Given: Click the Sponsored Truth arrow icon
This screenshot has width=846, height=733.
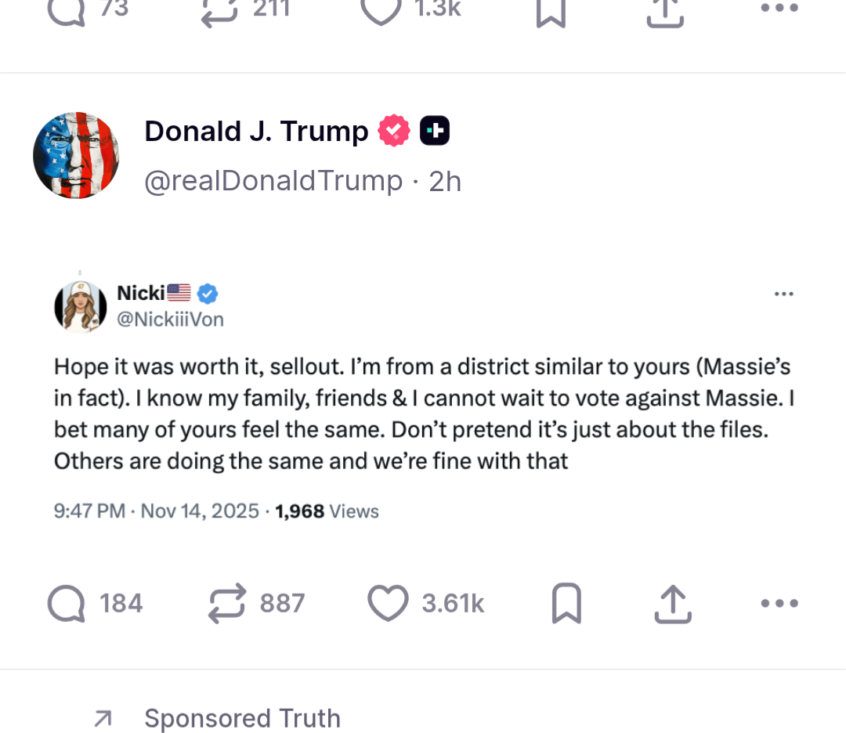Looking at the screenshot, I should (x=103, y=718).
